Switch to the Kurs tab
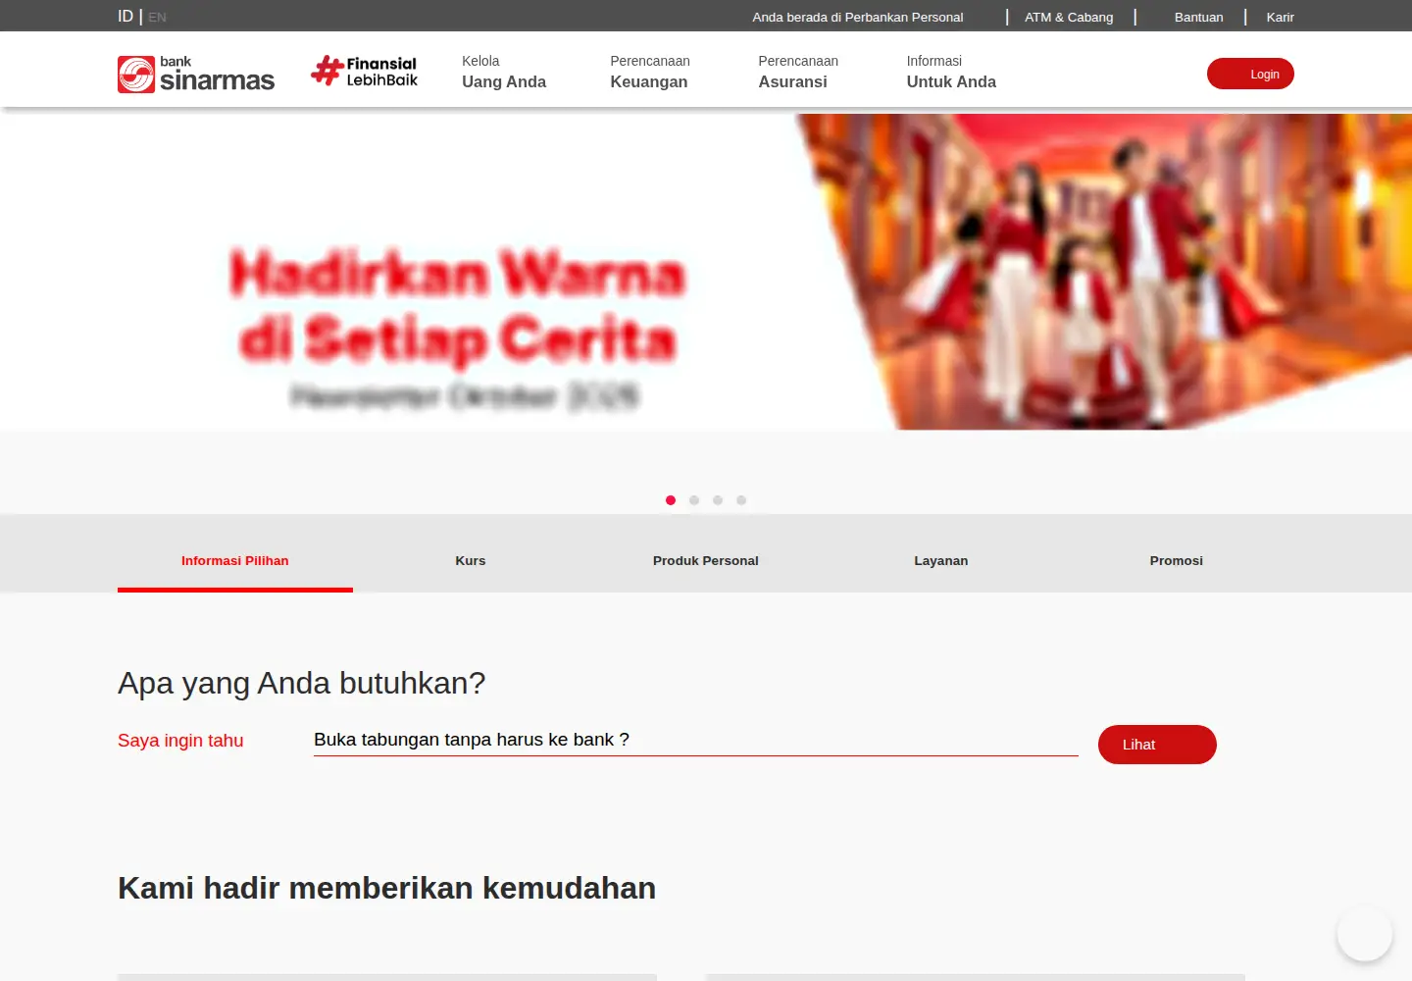The width and height of the screenshot is (1412, 981). tap(471, 561)
